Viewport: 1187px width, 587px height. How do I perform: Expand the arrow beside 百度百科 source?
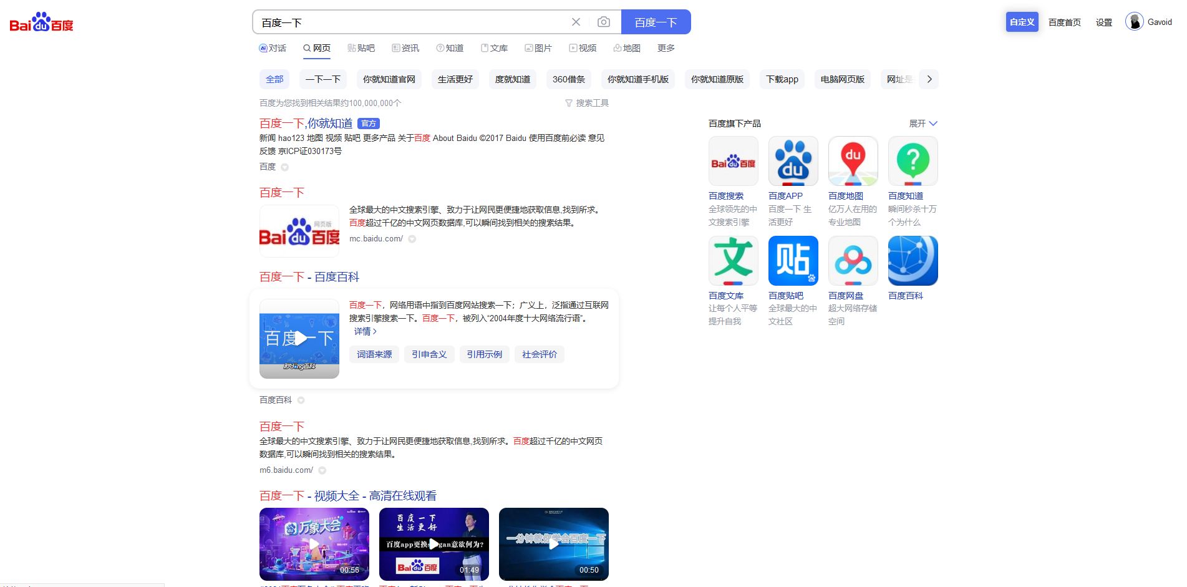[x=301, y=400]
